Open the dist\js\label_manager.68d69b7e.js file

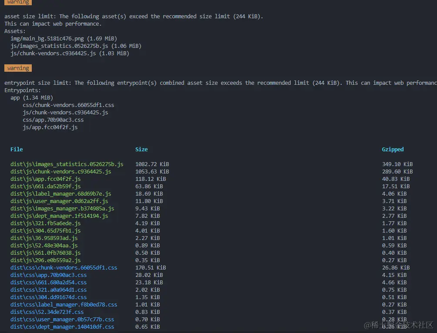[61, 194]
